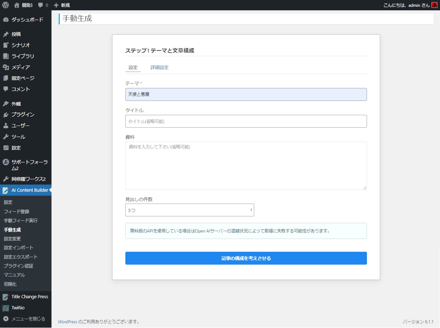The width and height of the screenshot is (440, 328).
Task: Click the ライブラリ book icon
Action: pos(5,56)
